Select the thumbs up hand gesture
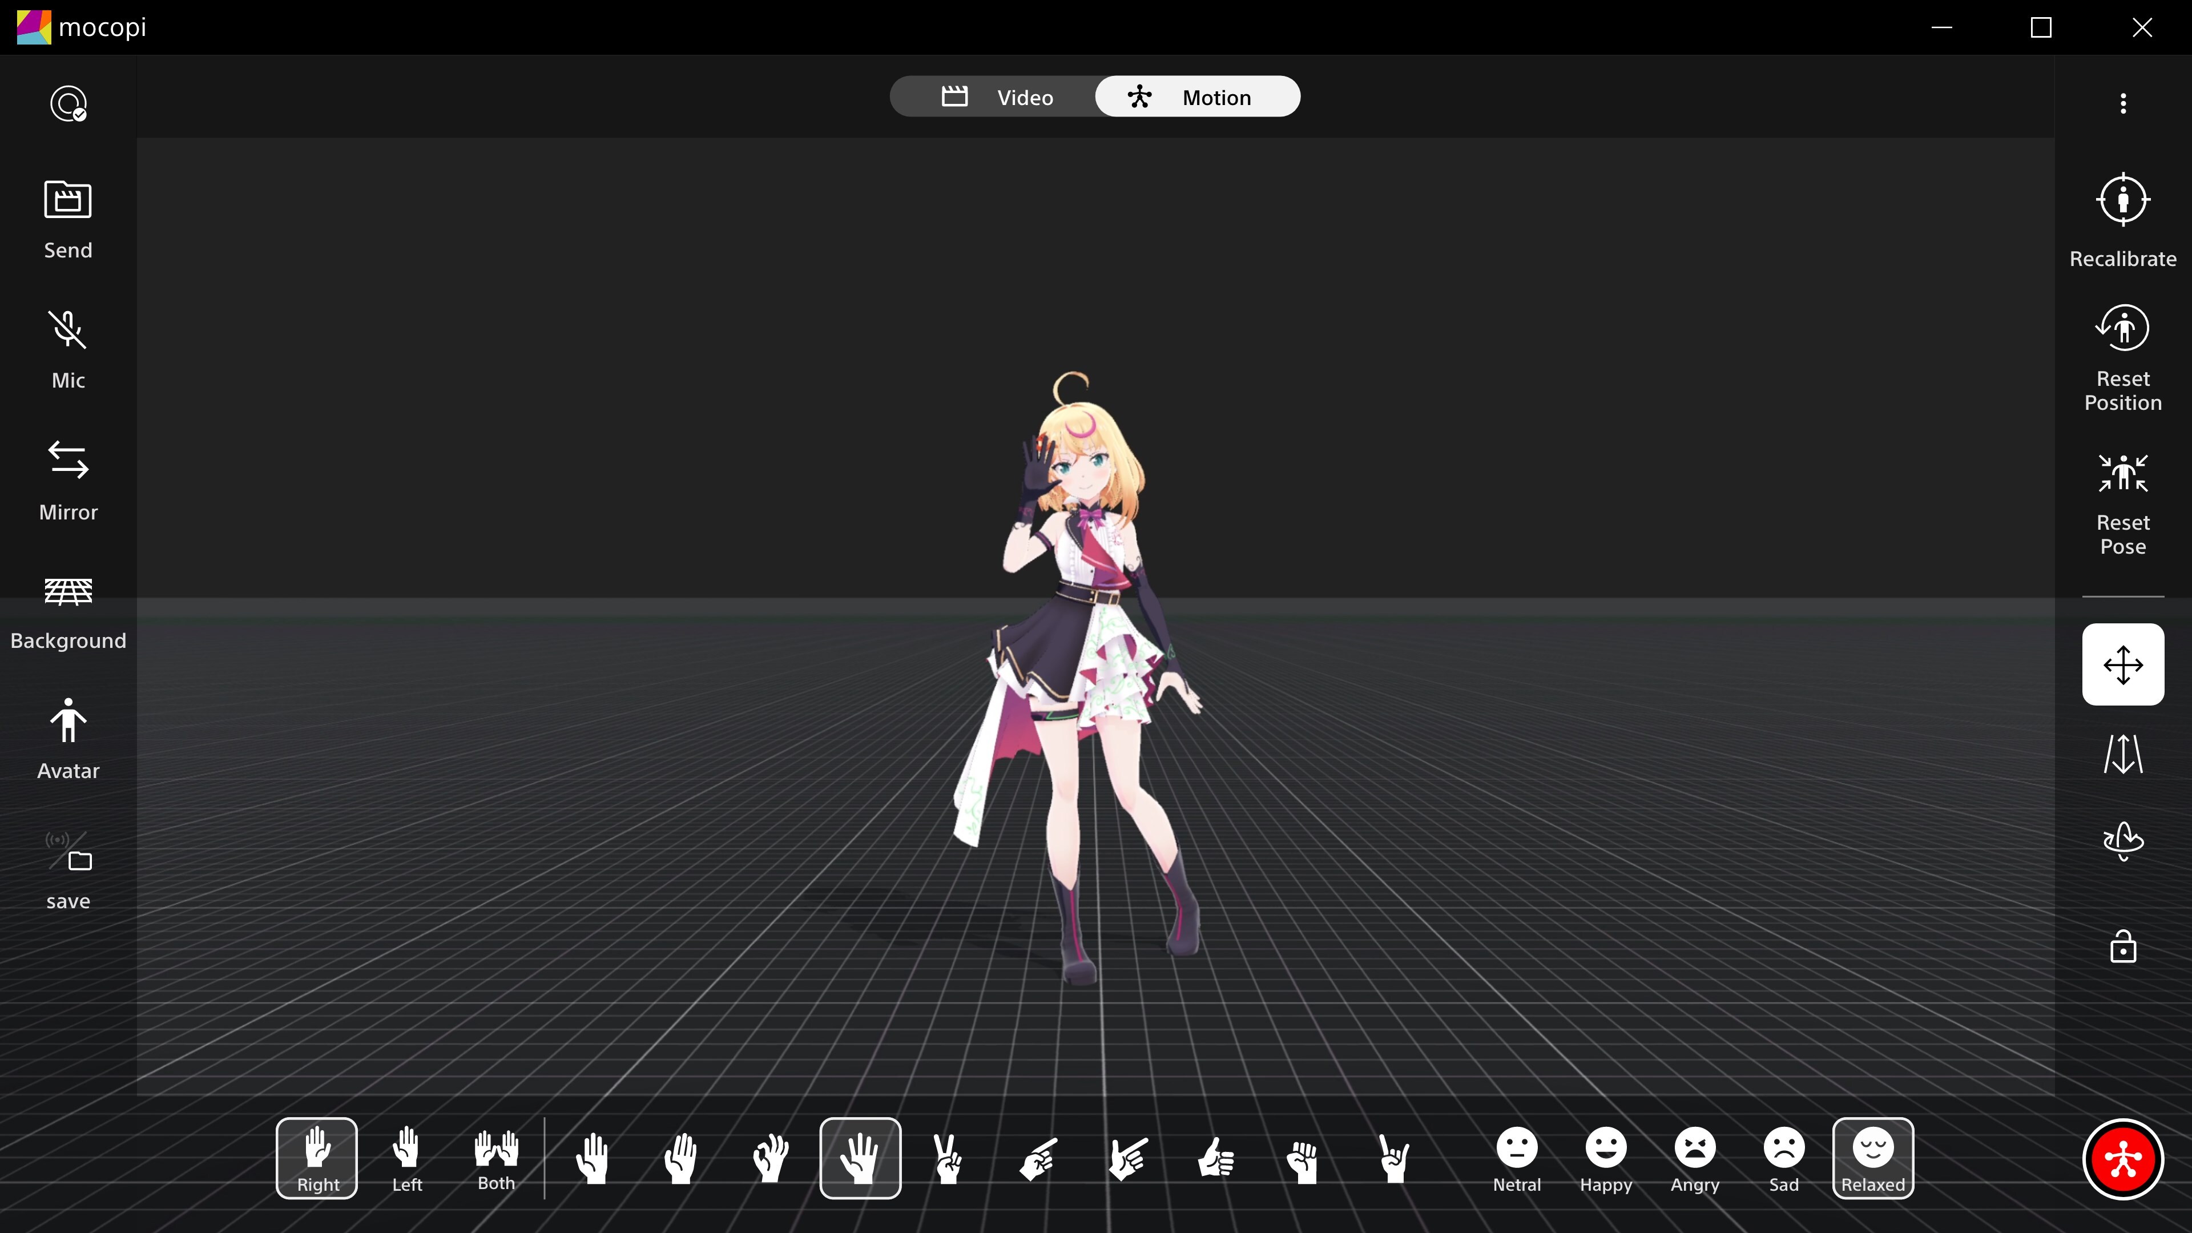 click(x=1215, y=1158)
